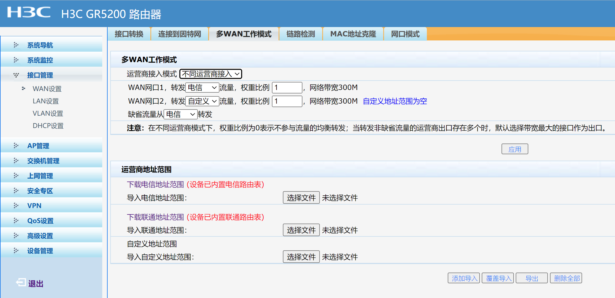Screen dimensions: 615x298
Task: Click the arrow icon beside VPN
Action: tap(16, 206)
